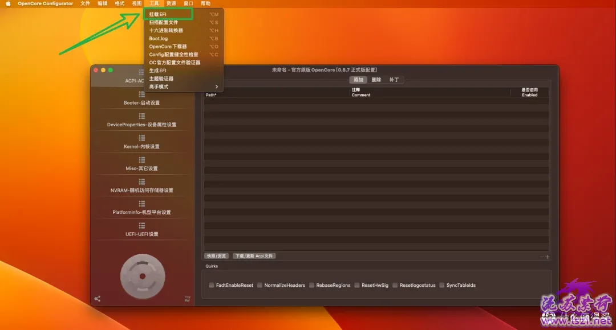Open the 文件 menu in the menu bar
Screen dimensions: 616x330
85,3
